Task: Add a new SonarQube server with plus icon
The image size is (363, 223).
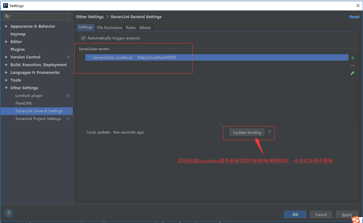Action: tap(352, 58)
